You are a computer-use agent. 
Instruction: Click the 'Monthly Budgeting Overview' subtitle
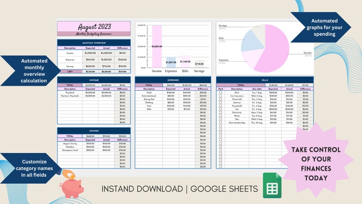tap(94, 34)
